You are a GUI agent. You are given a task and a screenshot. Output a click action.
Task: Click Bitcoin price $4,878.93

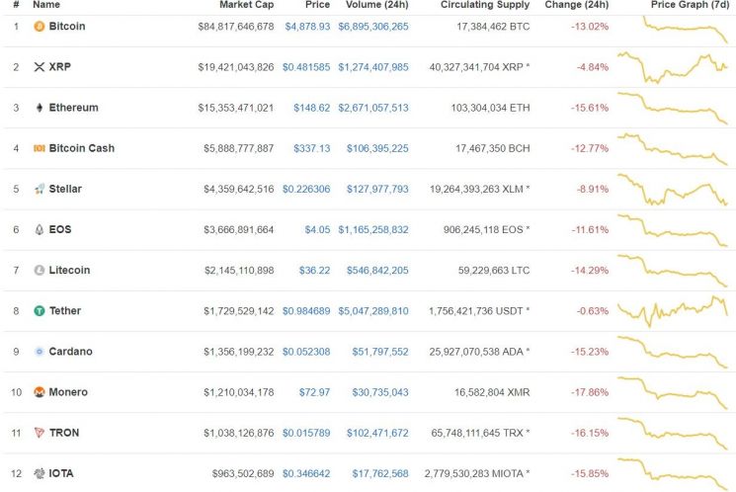307,26
